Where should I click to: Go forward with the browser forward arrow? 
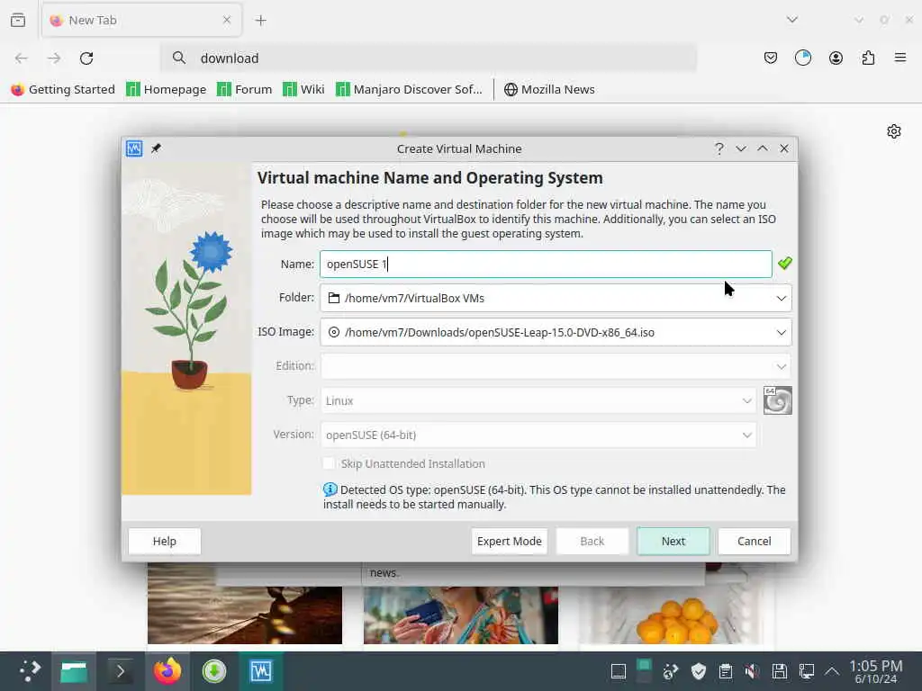click(x=54, y=58)
